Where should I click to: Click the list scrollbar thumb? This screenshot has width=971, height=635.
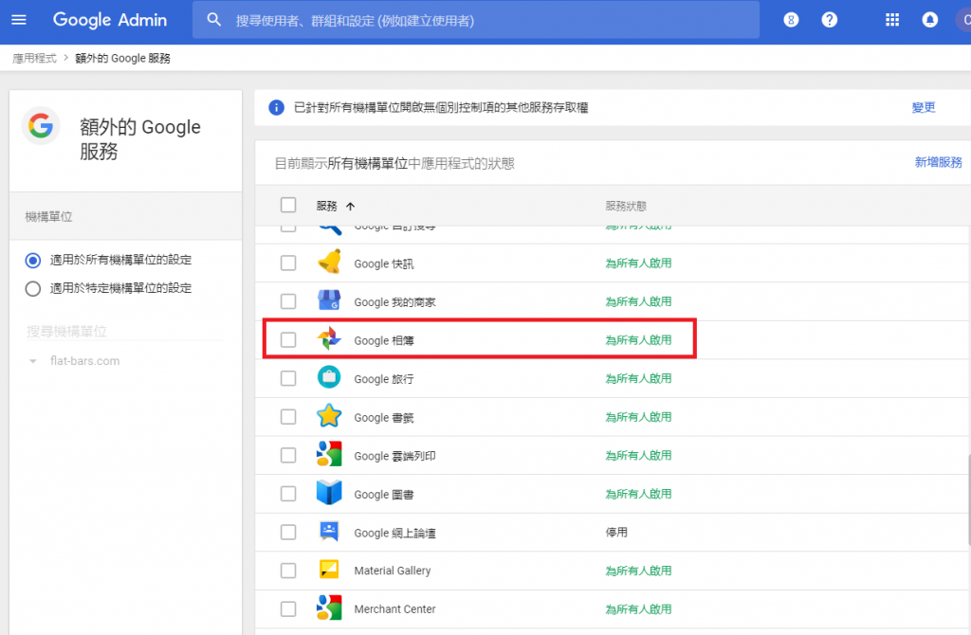968,501
